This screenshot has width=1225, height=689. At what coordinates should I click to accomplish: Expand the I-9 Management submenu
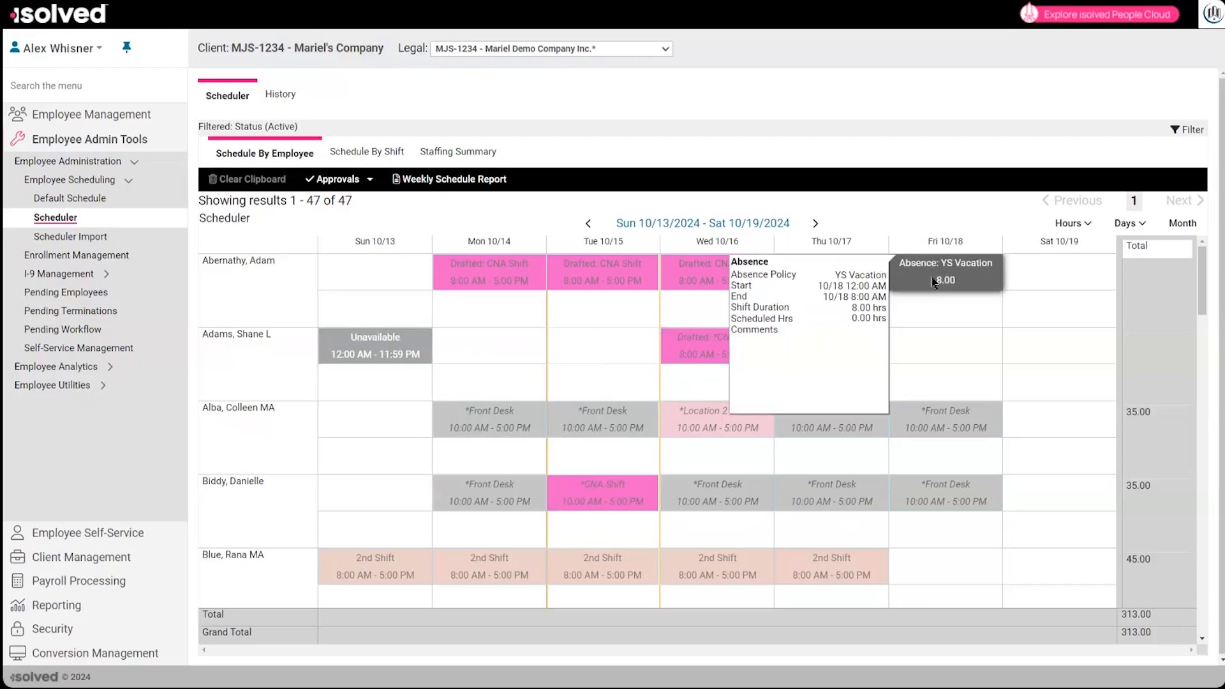click(x=107, y=274)
